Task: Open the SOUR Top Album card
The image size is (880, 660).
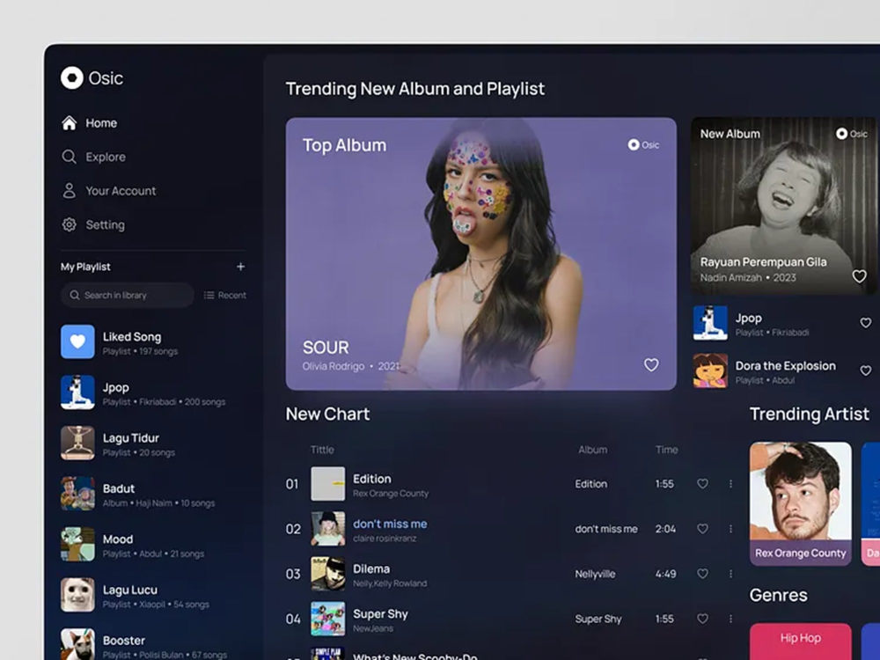Action: click(x=481, y=253)
